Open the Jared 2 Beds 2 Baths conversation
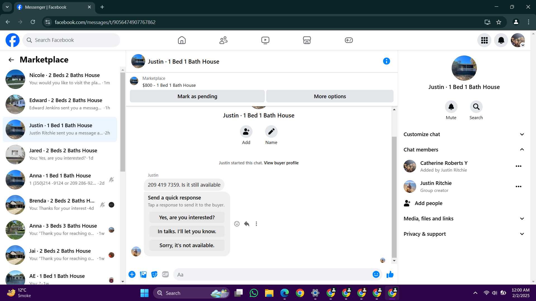This screenshot has height=301, width=536. (60, 155)
